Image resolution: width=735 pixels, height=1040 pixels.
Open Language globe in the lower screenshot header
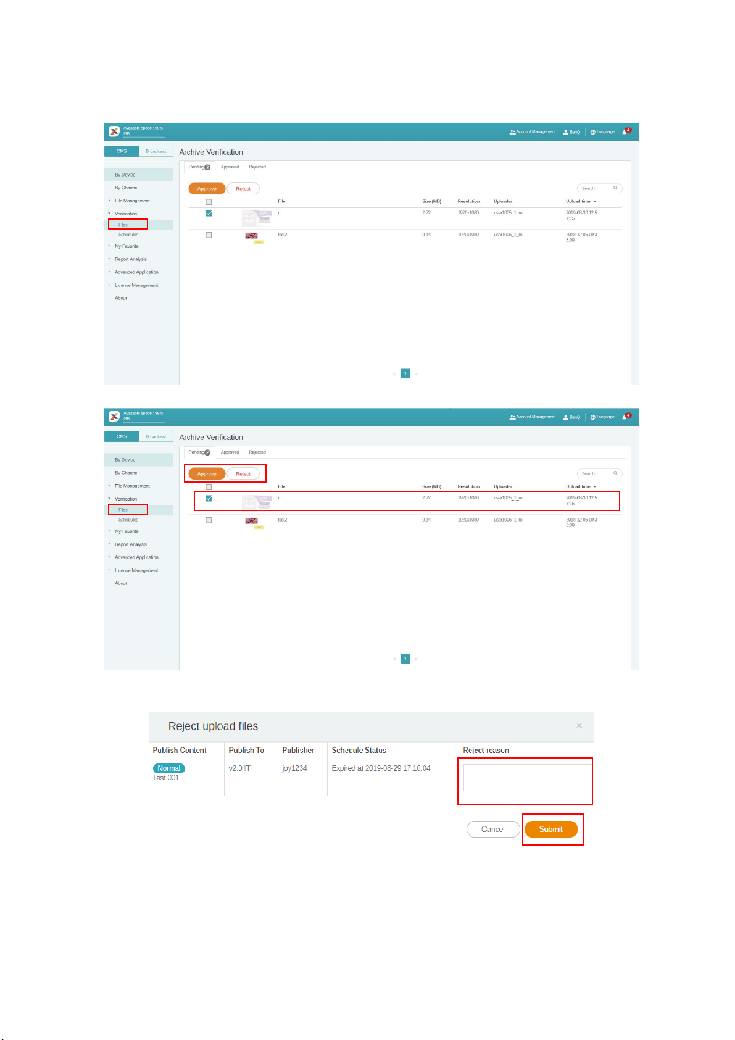click(592, 417)
